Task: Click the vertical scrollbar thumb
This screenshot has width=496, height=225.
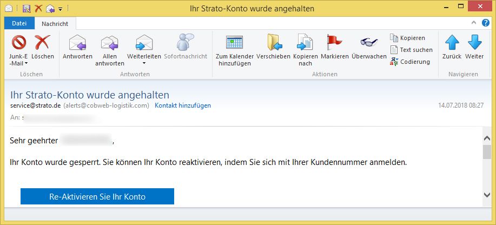Action: [x=487, y=152]
